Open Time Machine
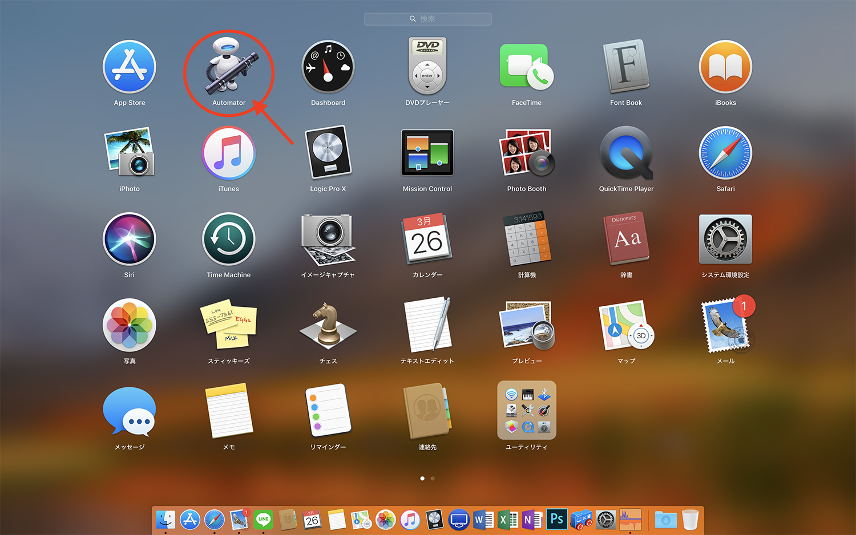 [x=229, y=239]
